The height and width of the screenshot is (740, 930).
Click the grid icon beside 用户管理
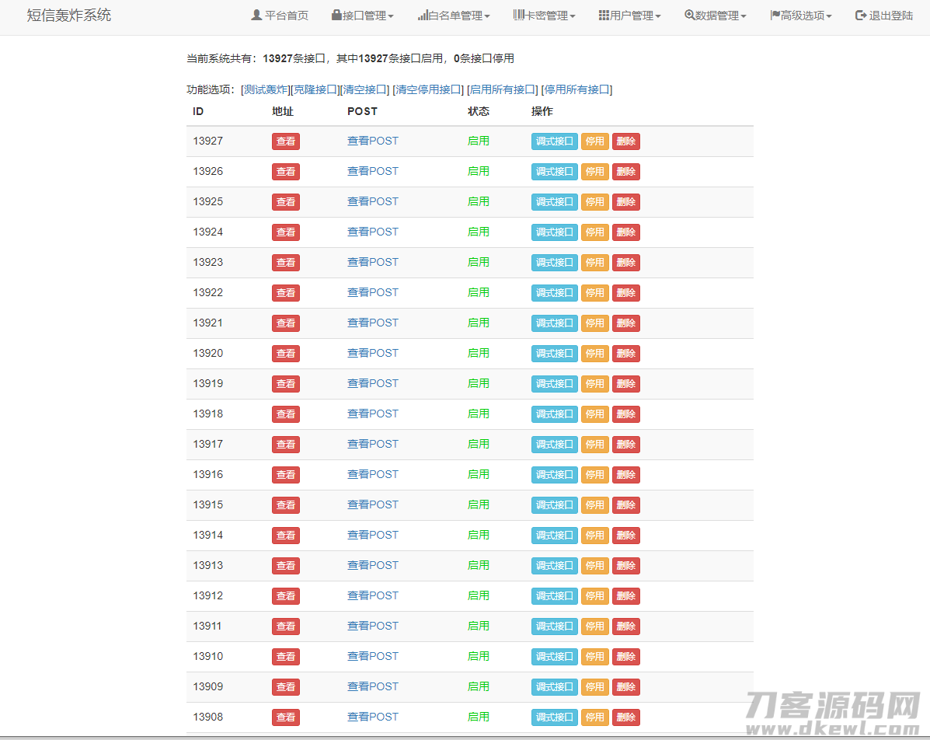click(601, 14)
